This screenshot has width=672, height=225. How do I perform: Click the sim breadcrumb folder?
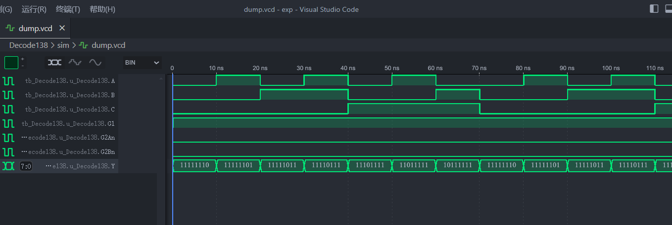coord(63,45)
